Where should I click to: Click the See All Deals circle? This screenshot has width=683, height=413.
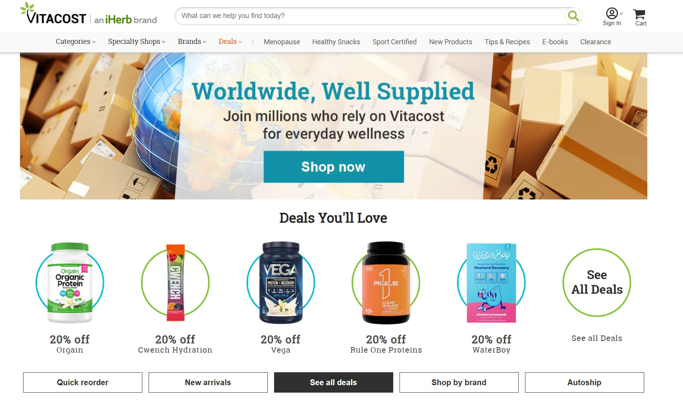coord(597,283)
